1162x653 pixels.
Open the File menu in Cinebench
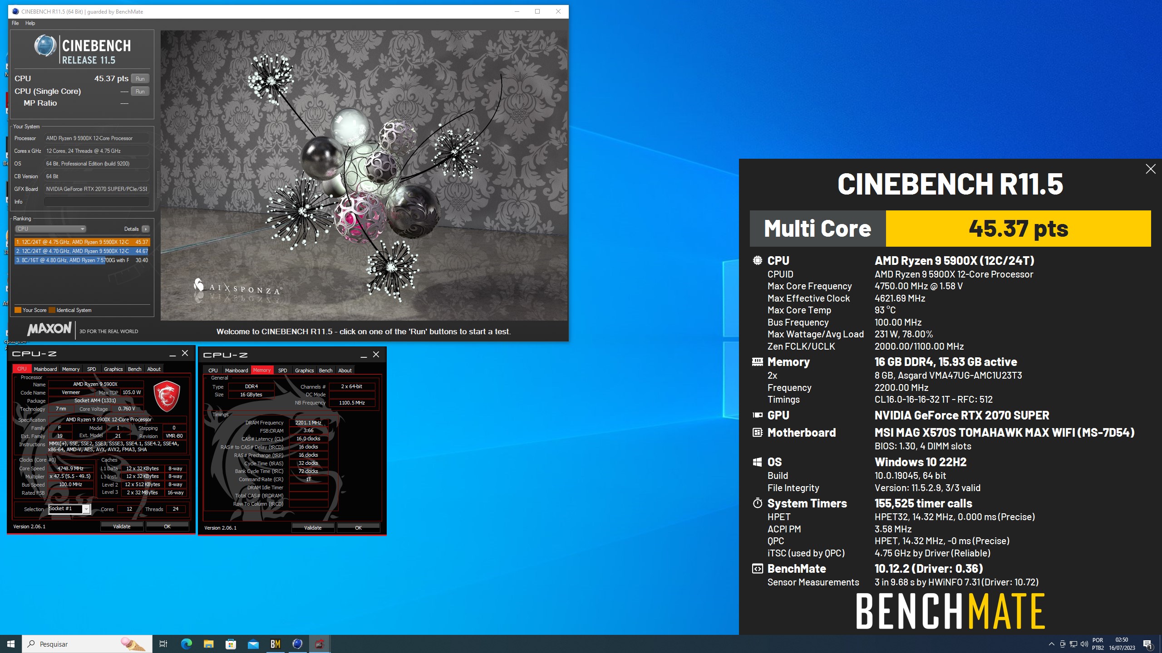coord(15,23)
